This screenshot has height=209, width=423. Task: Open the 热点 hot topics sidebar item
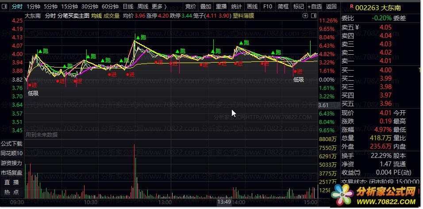click(12, 192)
